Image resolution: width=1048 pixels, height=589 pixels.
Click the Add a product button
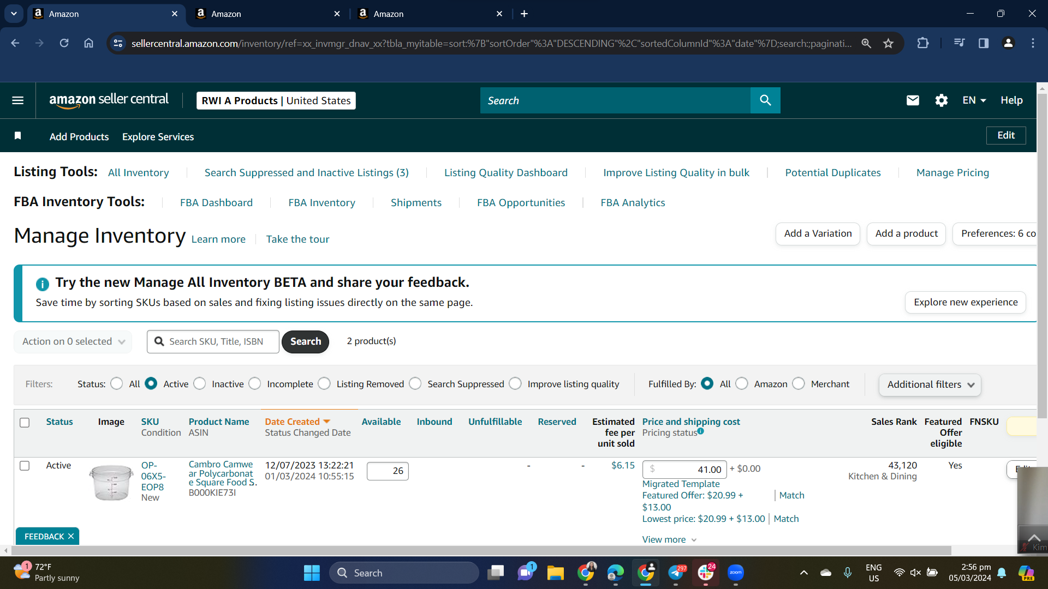(906, 234)
